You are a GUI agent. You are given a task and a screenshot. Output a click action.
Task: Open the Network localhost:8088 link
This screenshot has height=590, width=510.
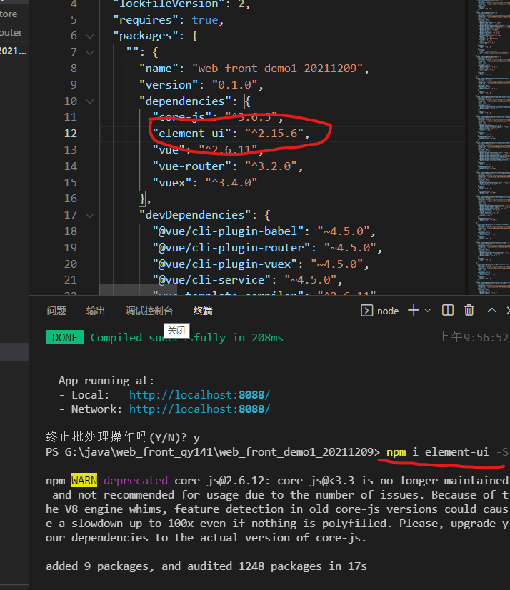pos(200,409)
